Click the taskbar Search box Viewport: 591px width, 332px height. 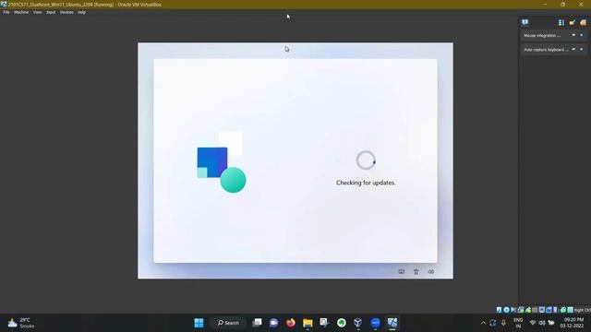(228, 323)
